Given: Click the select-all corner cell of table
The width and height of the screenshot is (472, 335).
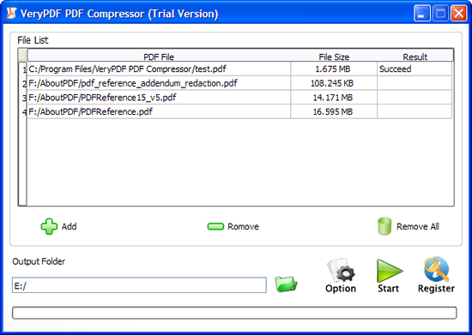Looking at the screenshot, I should [22, 56].
